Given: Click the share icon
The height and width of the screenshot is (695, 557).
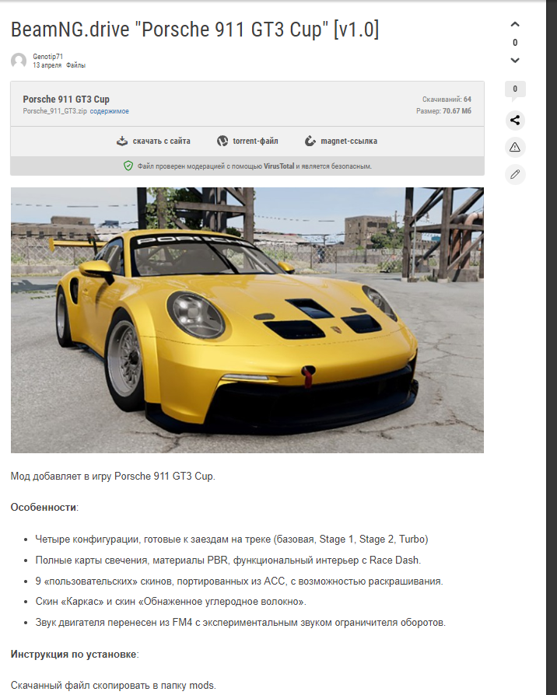Looking at the screenshot, I should 515,120.
